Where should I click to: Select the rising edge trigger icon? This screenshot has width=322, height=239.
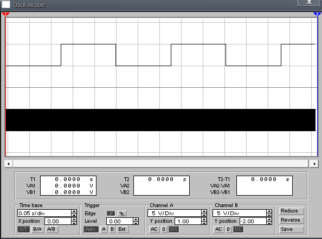click(x=111, y=214)
